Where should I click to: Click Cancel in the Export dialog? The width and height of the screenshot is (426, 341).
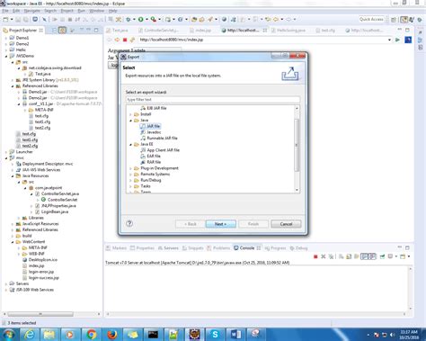286,224
